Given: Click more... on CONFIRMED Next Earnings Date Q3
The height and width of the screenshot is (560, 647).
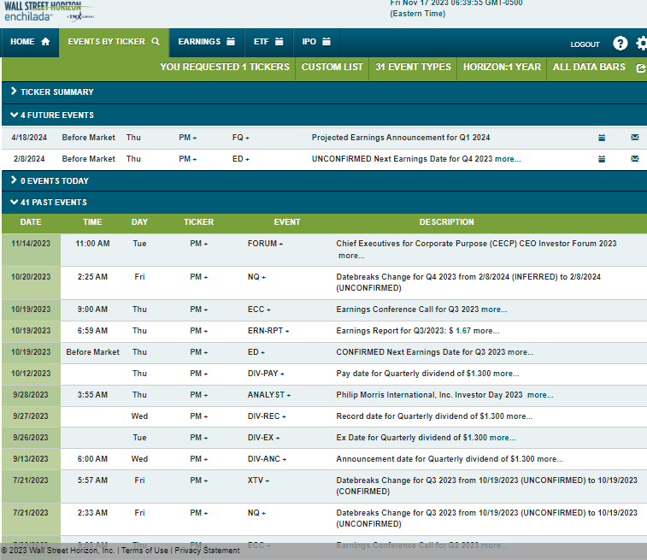Looking at the screenshot, I should click(x=521, y=352).
